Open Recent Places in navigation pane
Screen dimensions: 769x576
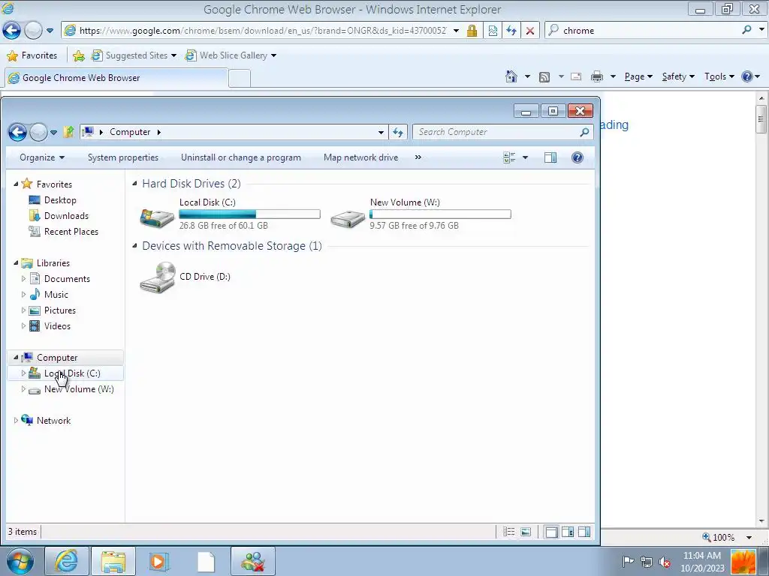point(71,232)
